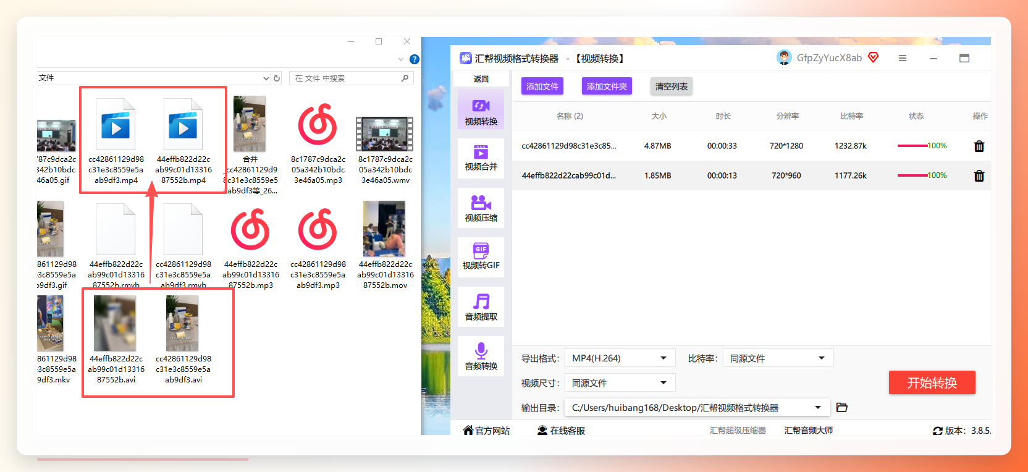This screenshot has width=1028, height=472.
Task: Click the GfpZyYucX8ab username
Action: click(829, 58)
